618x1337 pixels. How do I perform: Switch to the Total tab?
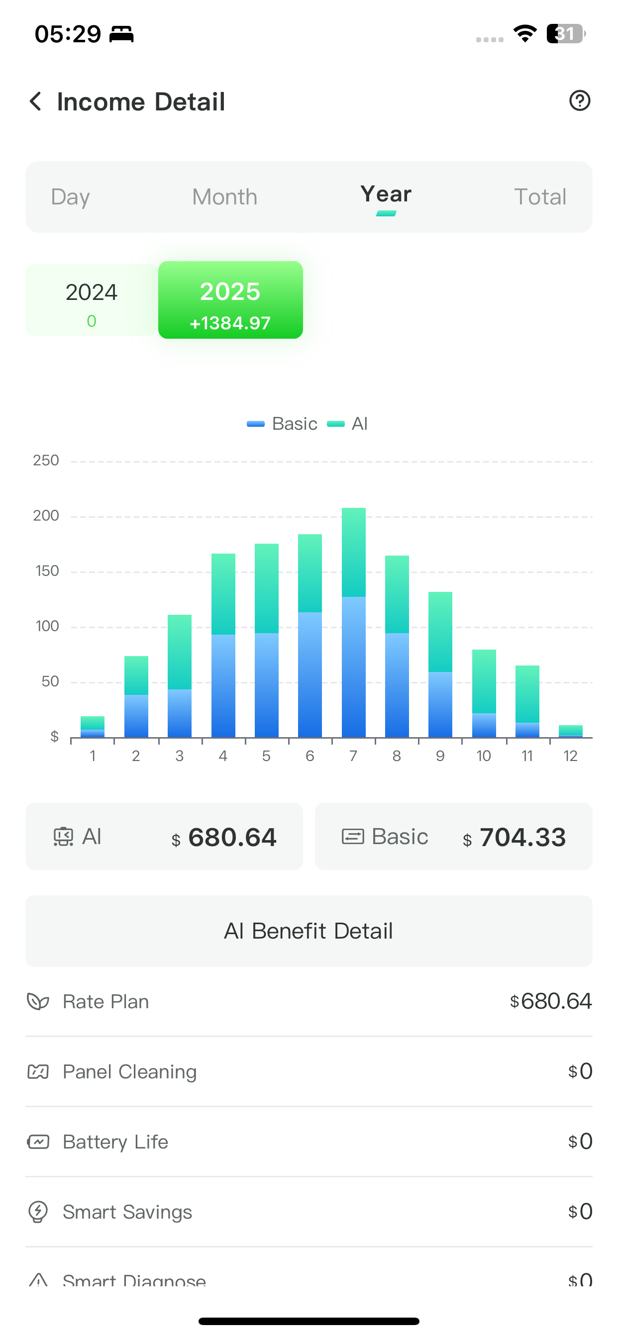[x=539, y=197]
